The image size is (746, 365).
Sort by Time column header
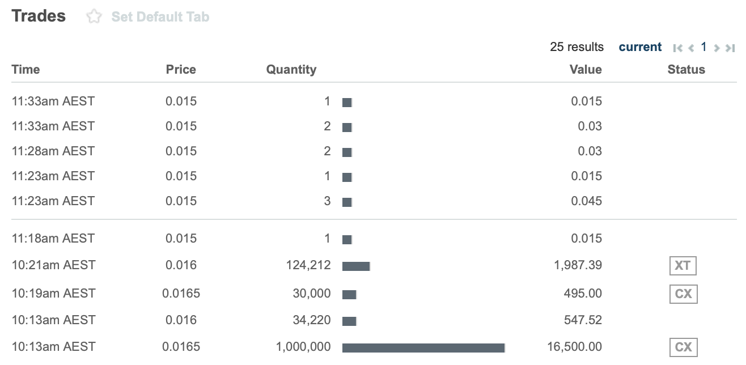(x=26, y=70)
